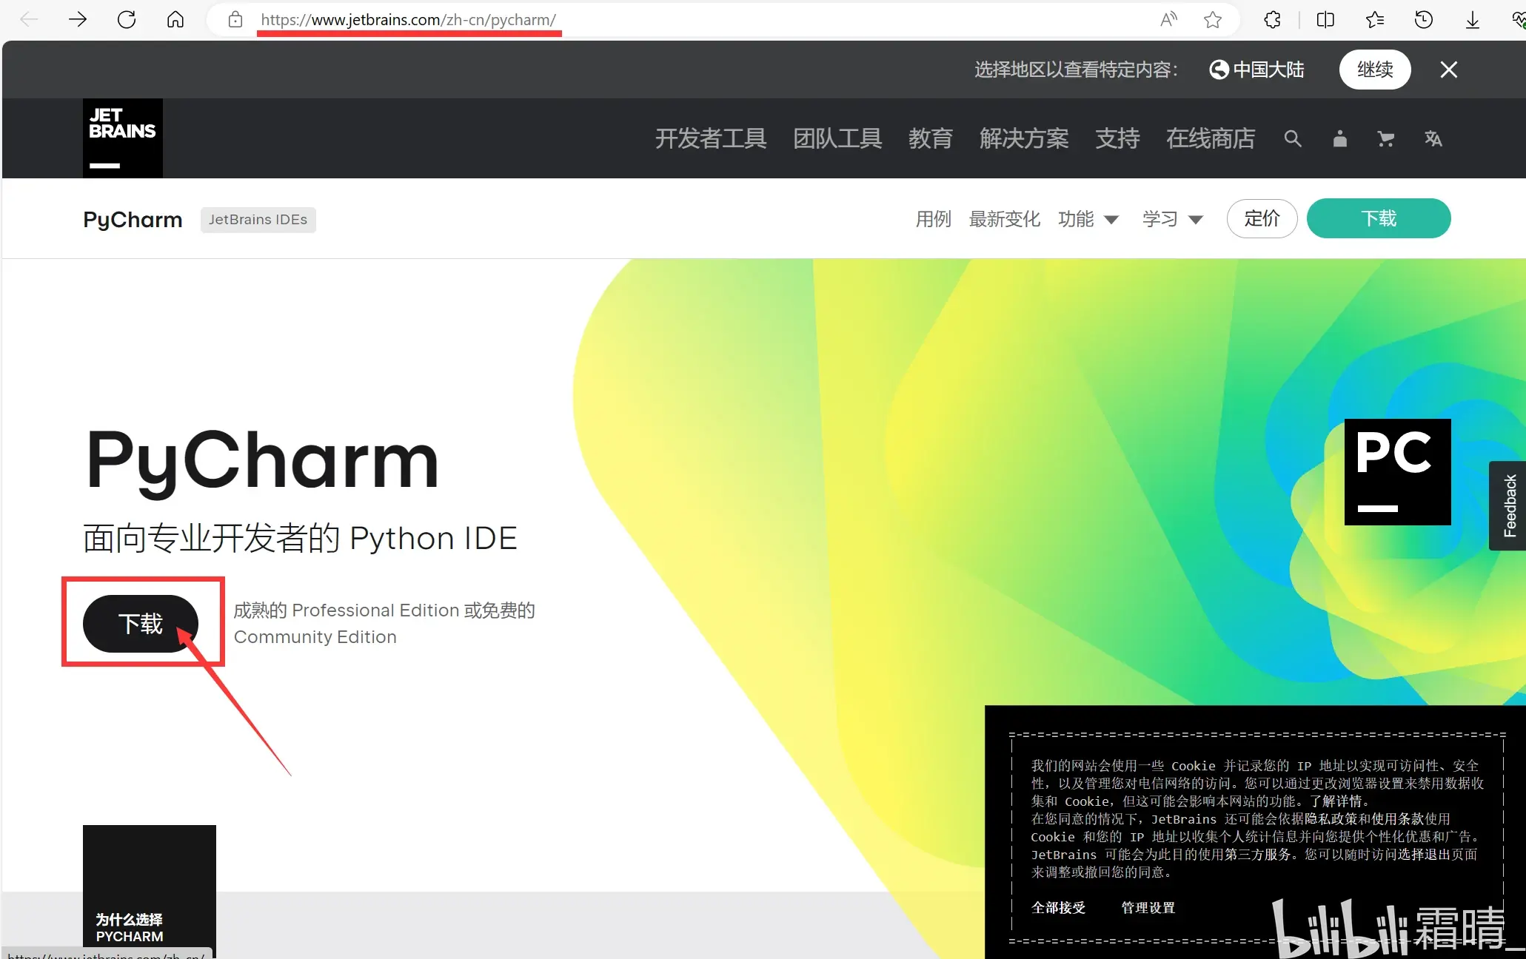This screenshot has width=1526, height=959.
Task: Open the shopping cart icon
Action: coord(1385,138)
